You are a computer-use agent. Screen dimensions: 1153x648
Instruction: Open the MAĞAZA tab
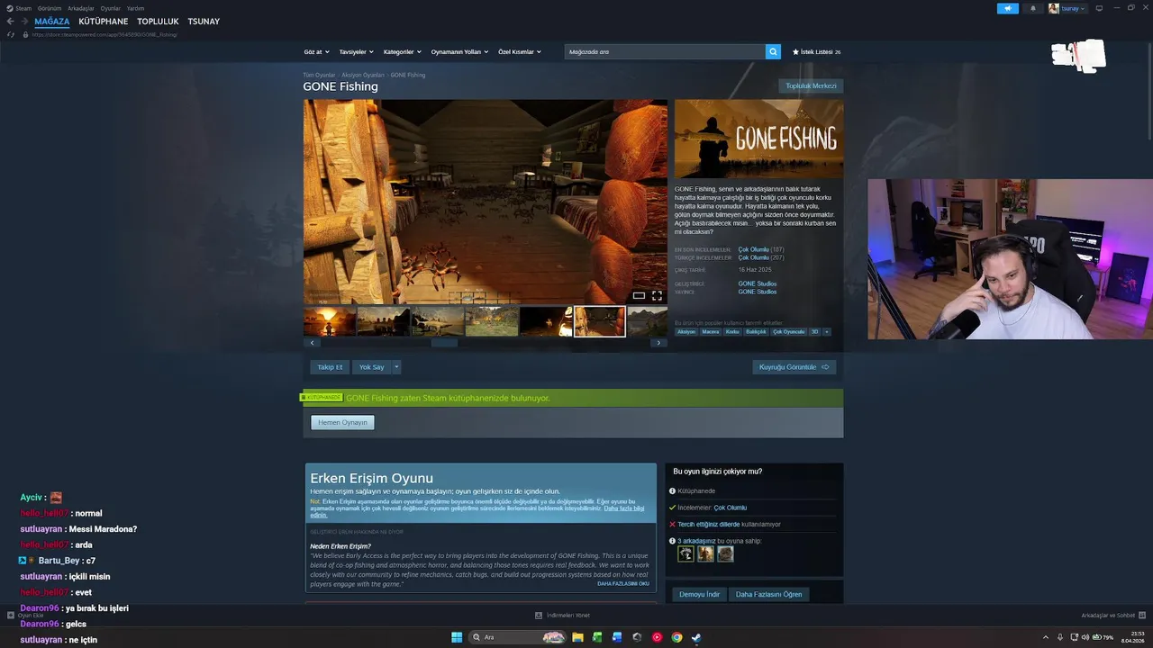[x=52, y=22]
